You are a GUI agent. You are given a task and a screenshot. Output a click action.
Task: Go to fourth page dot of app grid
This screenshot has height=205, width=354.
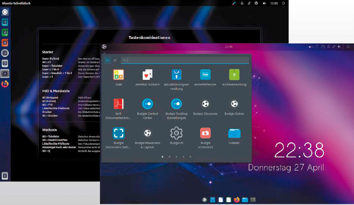click(x=183, y=157)
